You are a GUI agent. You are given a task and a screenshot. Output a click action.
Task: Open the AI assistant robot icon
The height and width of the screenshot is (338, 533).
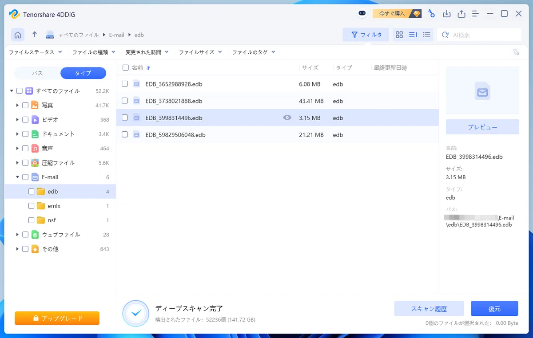(x=362, y=14)
